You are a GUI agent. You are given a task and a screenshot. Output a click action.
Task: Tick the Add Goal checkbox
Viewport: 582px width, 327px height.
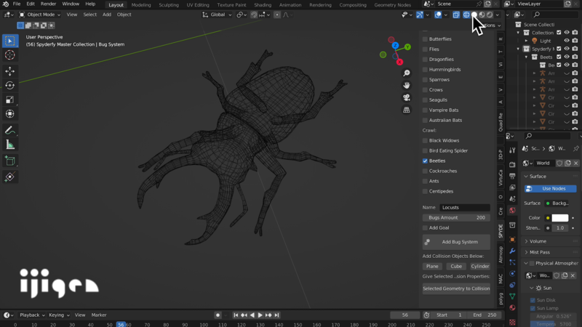[x=425, y=227]
